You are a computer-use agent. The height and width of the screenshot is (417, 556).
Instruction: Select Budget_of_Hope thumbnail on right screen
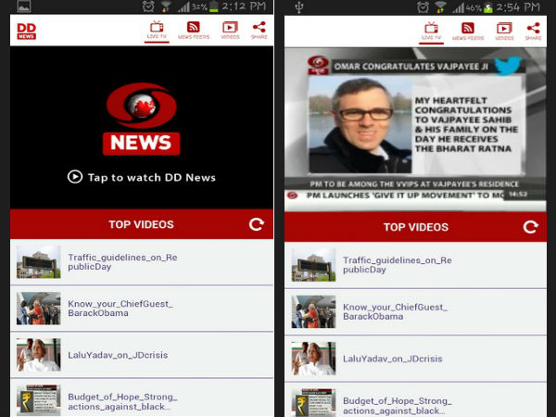coord(313,402)
